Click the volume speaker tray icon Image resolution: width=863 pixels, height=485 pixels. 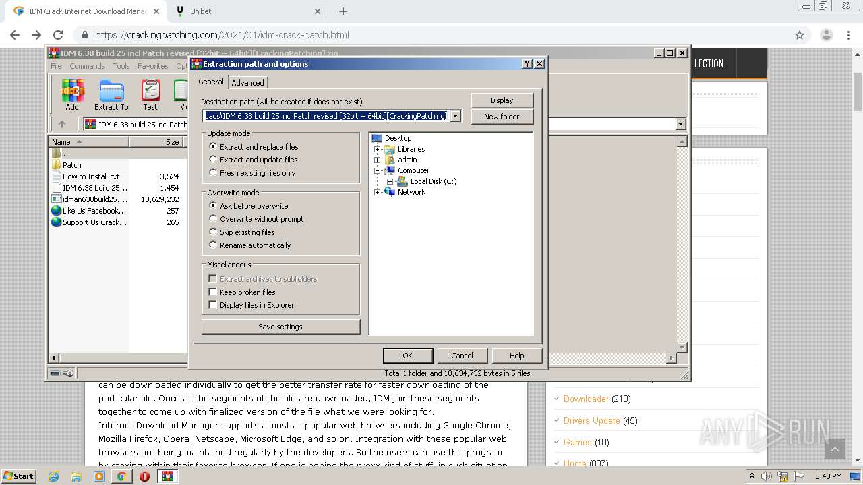coord(767,476)
